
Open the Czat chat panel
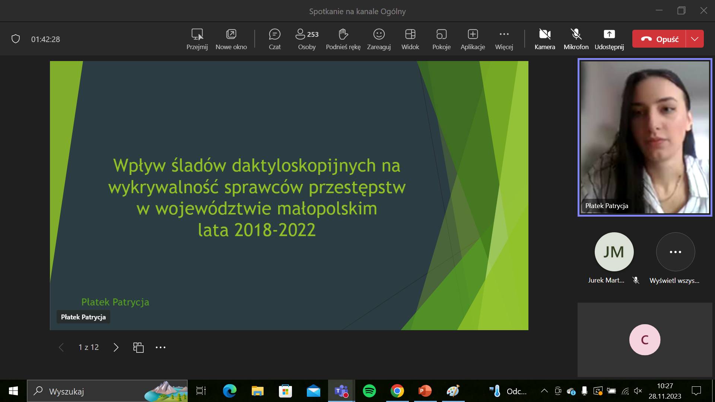(274, 39)
